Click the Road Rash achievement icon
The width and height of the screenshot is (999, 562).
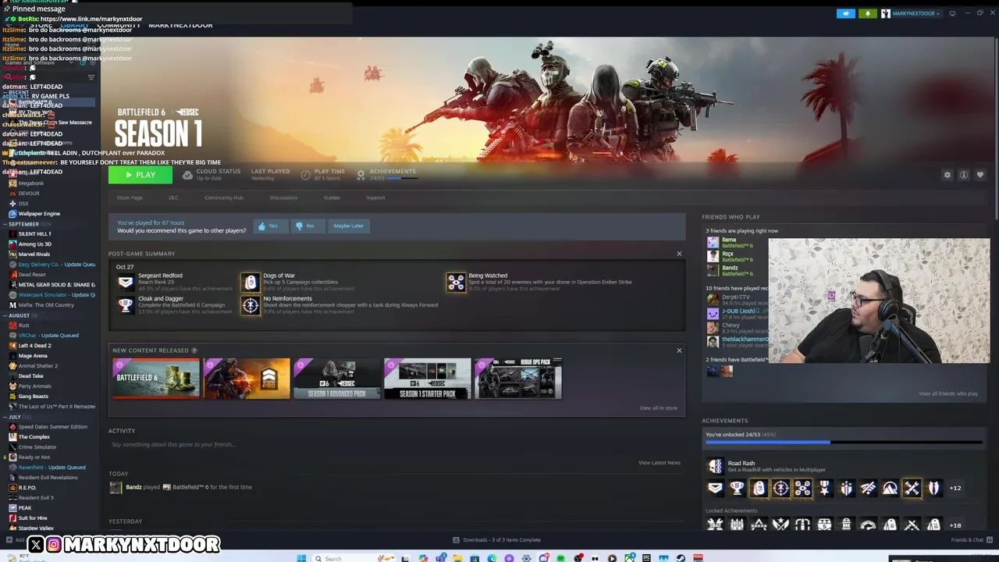pyautogui.click(x=715, y=466)
